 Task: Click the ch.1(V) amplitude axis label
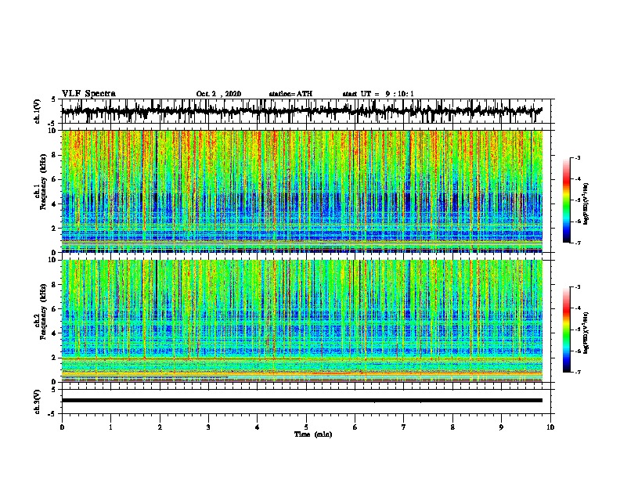click(x=37, y=111)
